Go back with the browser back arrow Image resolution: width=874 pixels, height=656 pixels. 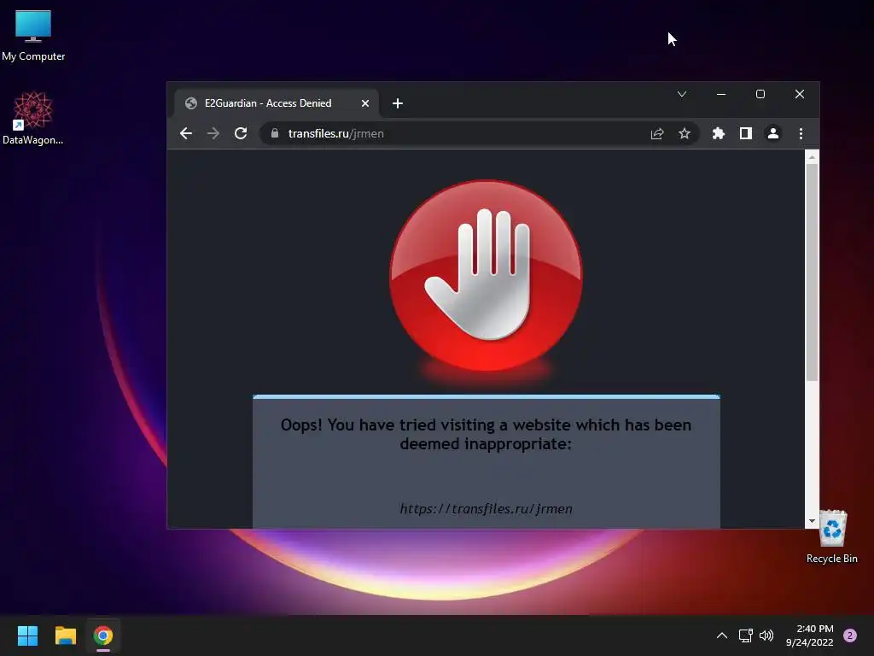pyautogui.click(x=186, y=133)
